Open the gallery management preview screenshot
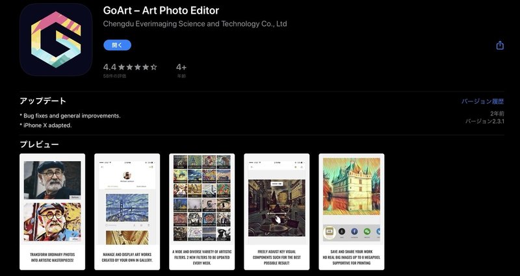The width and height of the screenshot is (520, 276). click(127, 212)
